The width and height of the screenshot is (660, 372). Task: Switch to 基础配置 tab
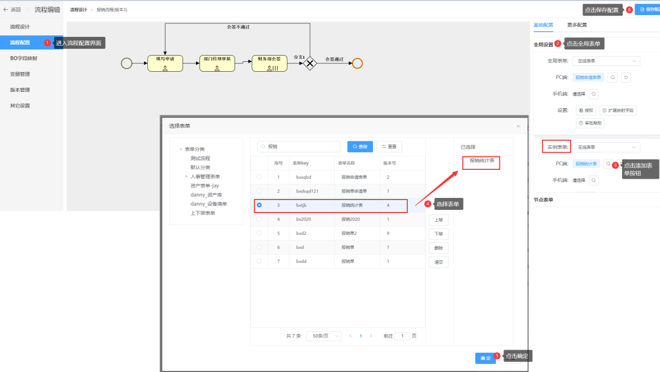coord(543,25)
